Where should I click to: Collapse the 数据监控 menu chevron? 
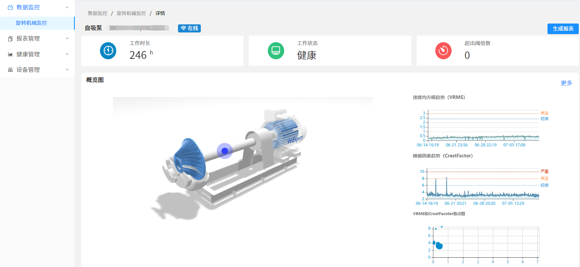pos(67,7)
